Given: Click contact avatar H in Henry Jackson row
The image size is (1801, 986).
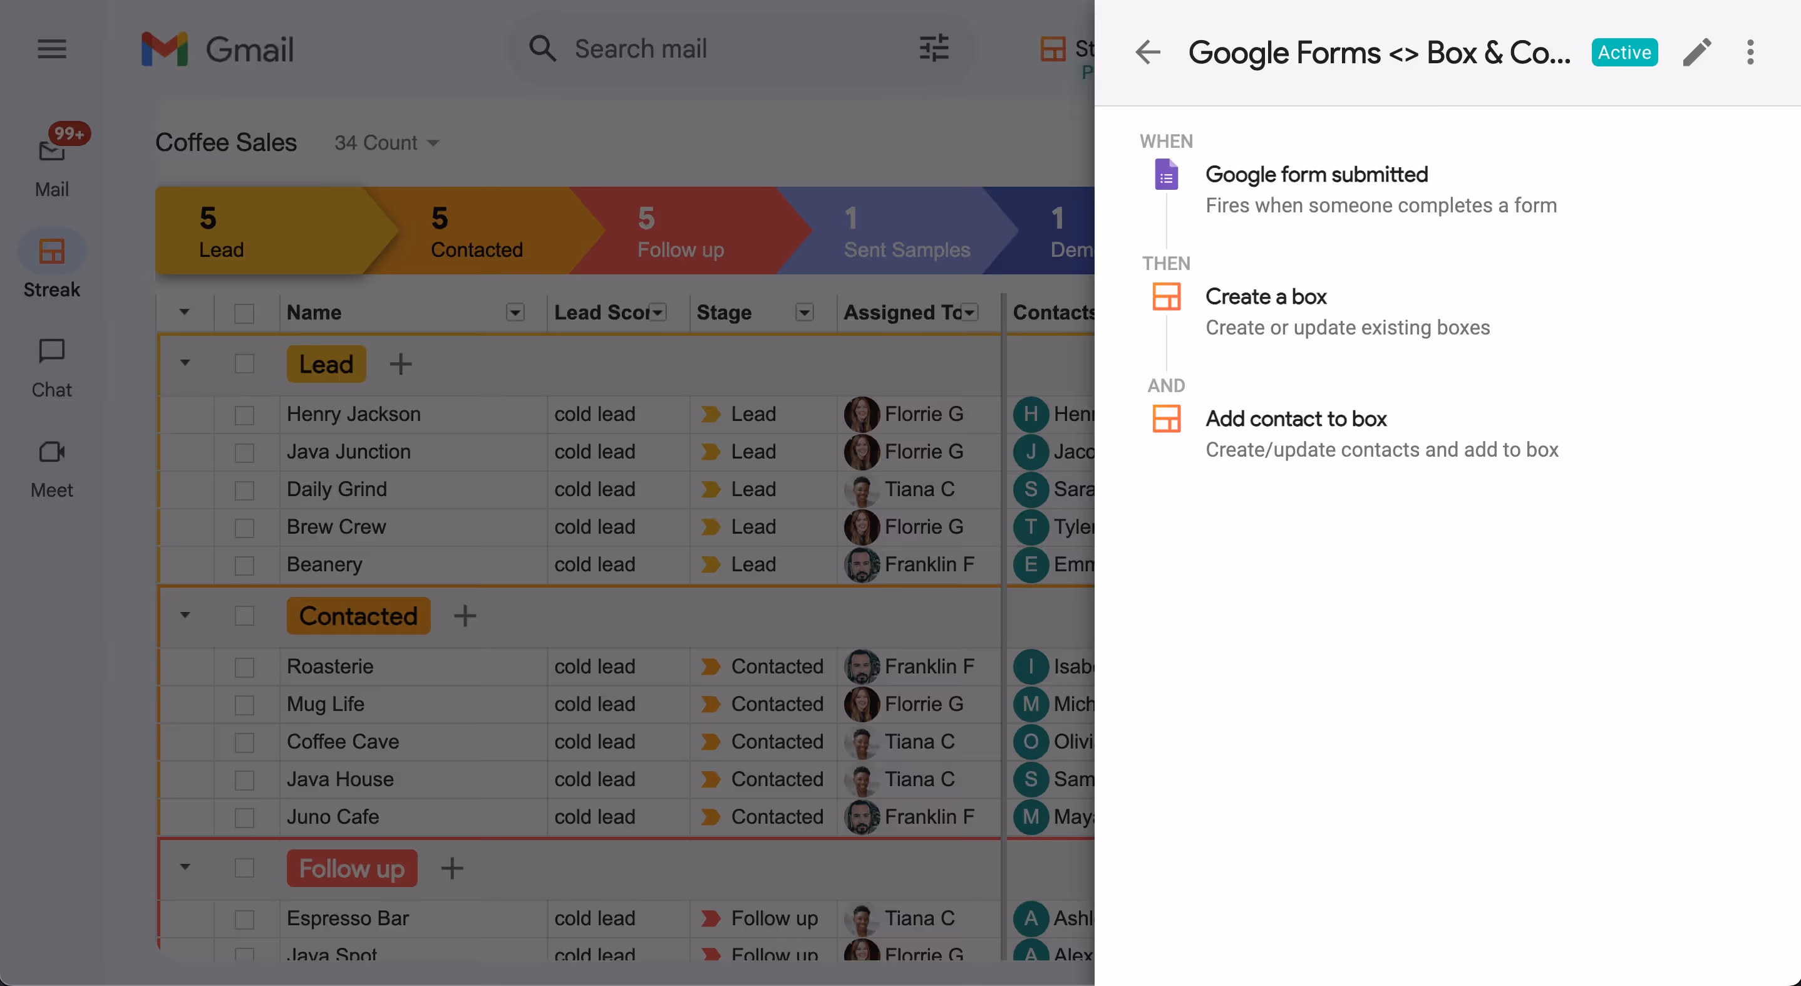Looking at the screenshot, I should pyautogui.click(x=1031, y=414).
